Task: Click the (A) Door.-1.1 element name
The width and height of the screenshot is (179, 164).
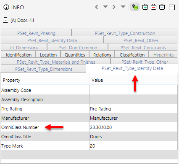Action: (22, 20)
